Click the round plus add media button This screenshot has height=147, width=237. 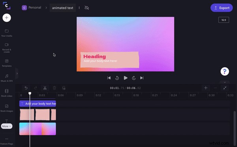pyautogui.click(x=7, y=18)
